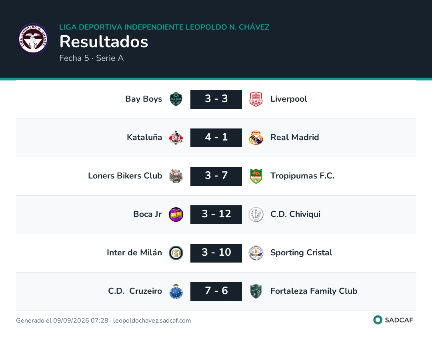Click the Bay Boys team crest
Screen dimensions: 432x341
pos(176,99)
